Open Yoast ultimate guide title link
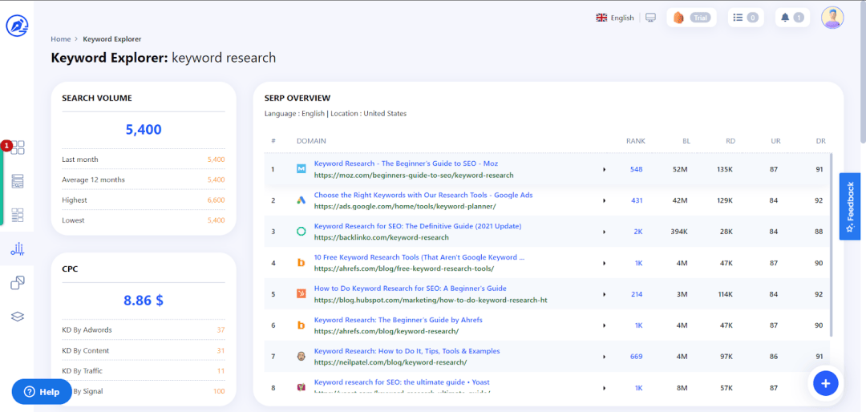The width and height of the screenshot is (866, 412). click(402, 382)
